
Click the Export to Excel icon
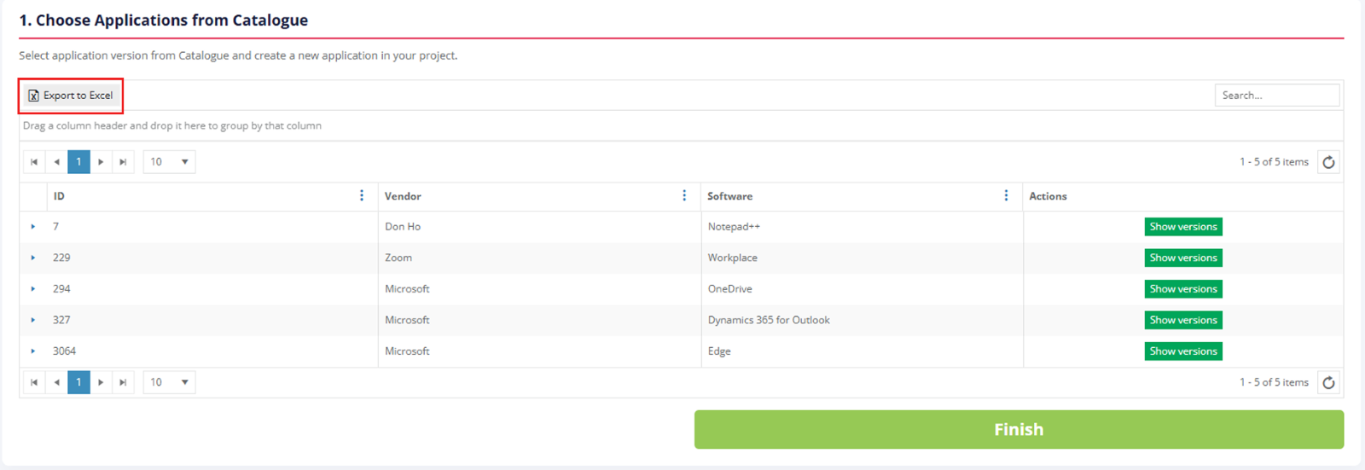(33, 96)
